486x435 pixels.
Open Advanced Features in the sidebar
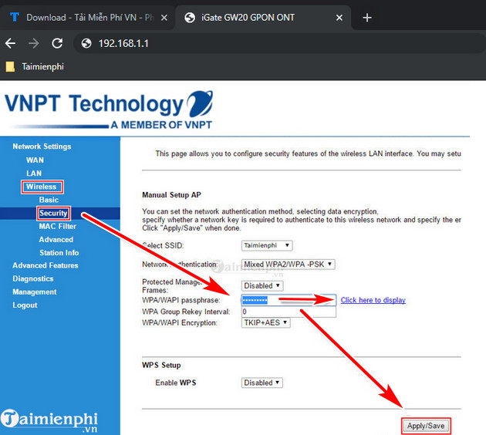tap(46, 265)
